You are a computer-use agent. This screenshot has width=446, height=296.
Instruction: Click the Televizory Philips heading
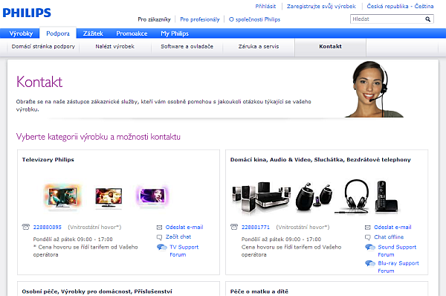[48, 160]
